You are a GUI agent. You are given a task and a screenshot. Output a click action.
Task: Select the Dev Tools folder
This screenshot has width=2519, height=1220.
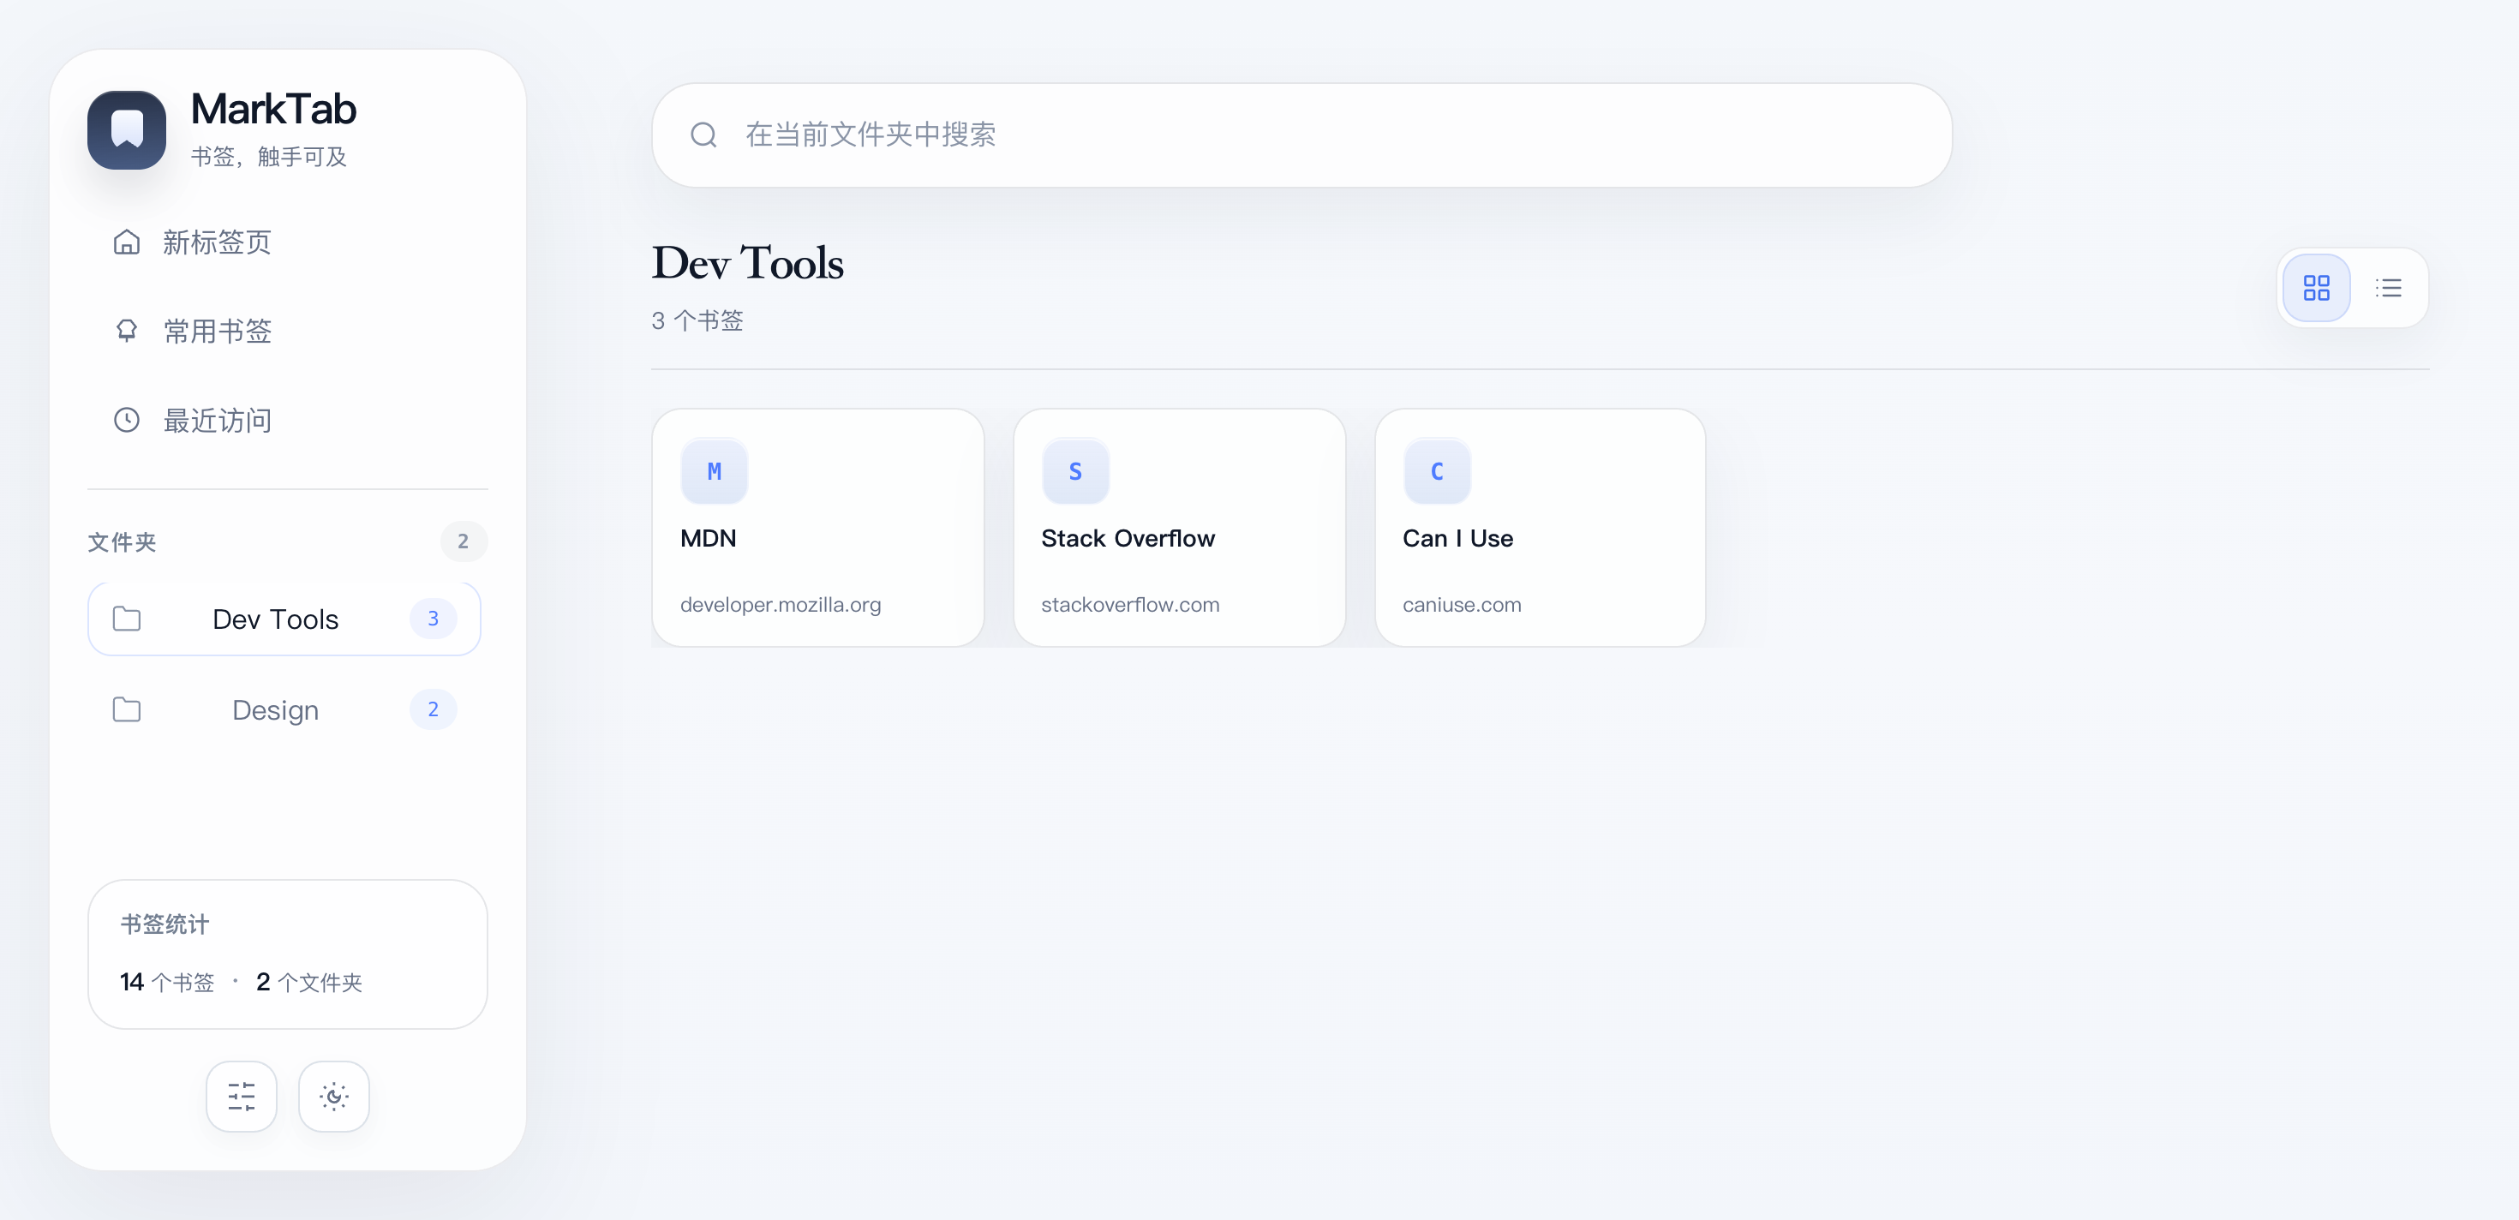[284, 619]
